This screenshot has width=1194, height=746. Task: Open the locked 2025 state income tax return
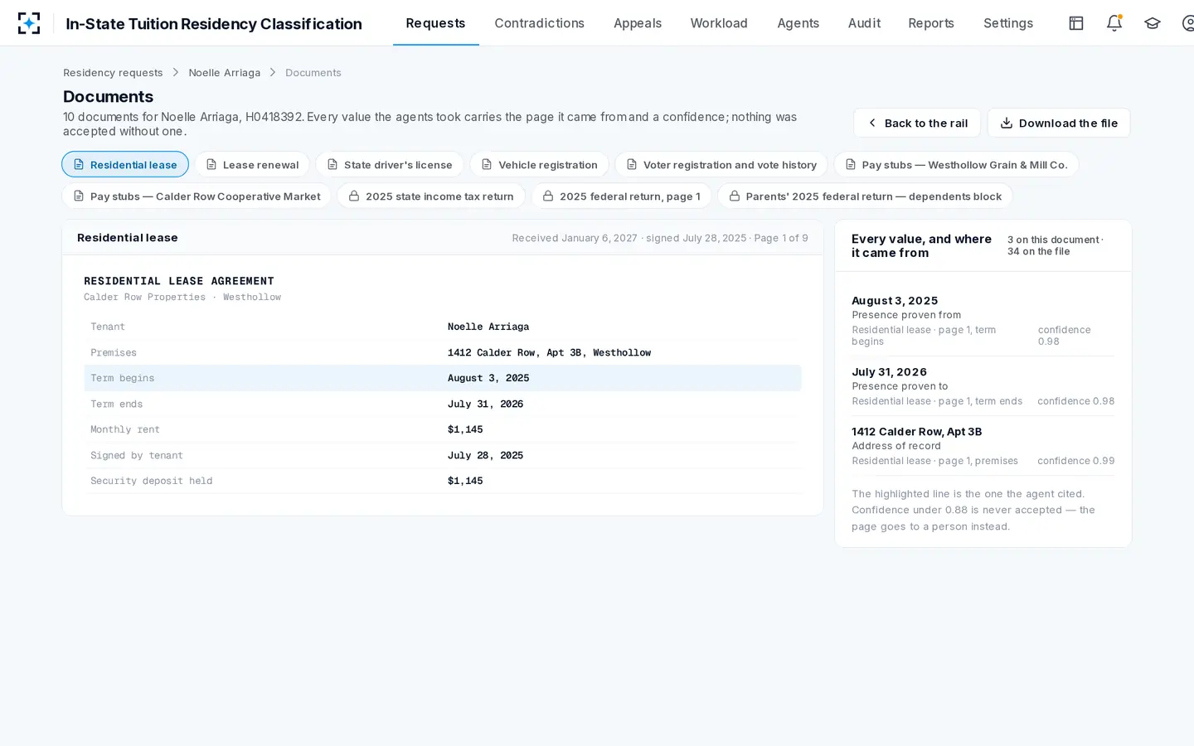(431, 196)
